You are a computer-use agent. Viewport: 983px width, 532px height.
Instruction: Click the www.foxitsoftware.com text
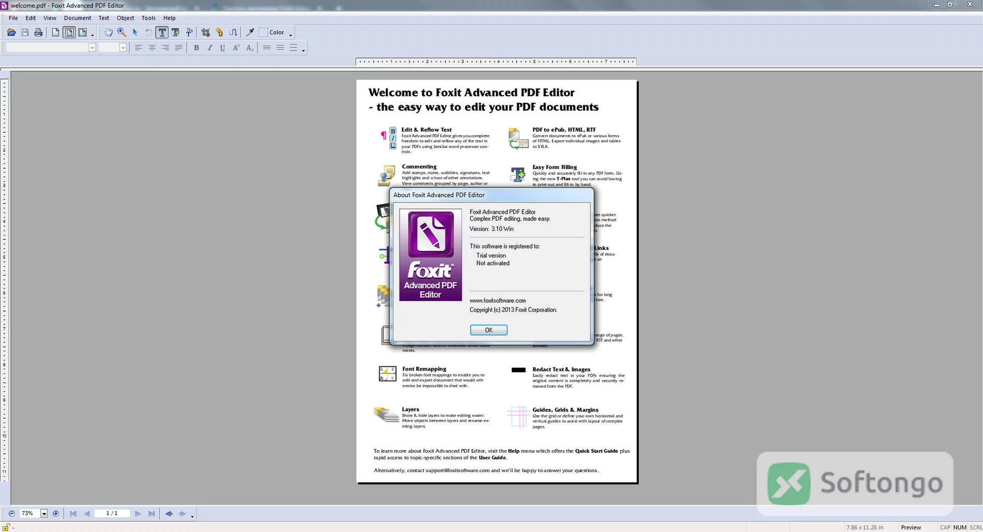tap(498, 301)
